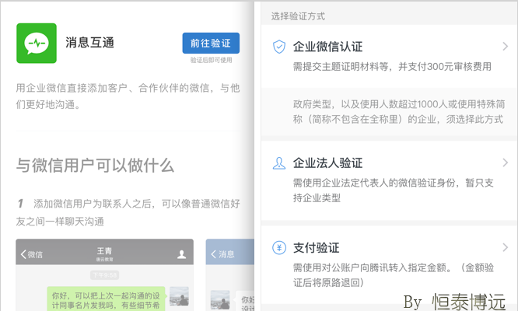Expand the chevron beside 企业微信认证
The width and height of the screenshot is (518, 311).
pos(505,46)
